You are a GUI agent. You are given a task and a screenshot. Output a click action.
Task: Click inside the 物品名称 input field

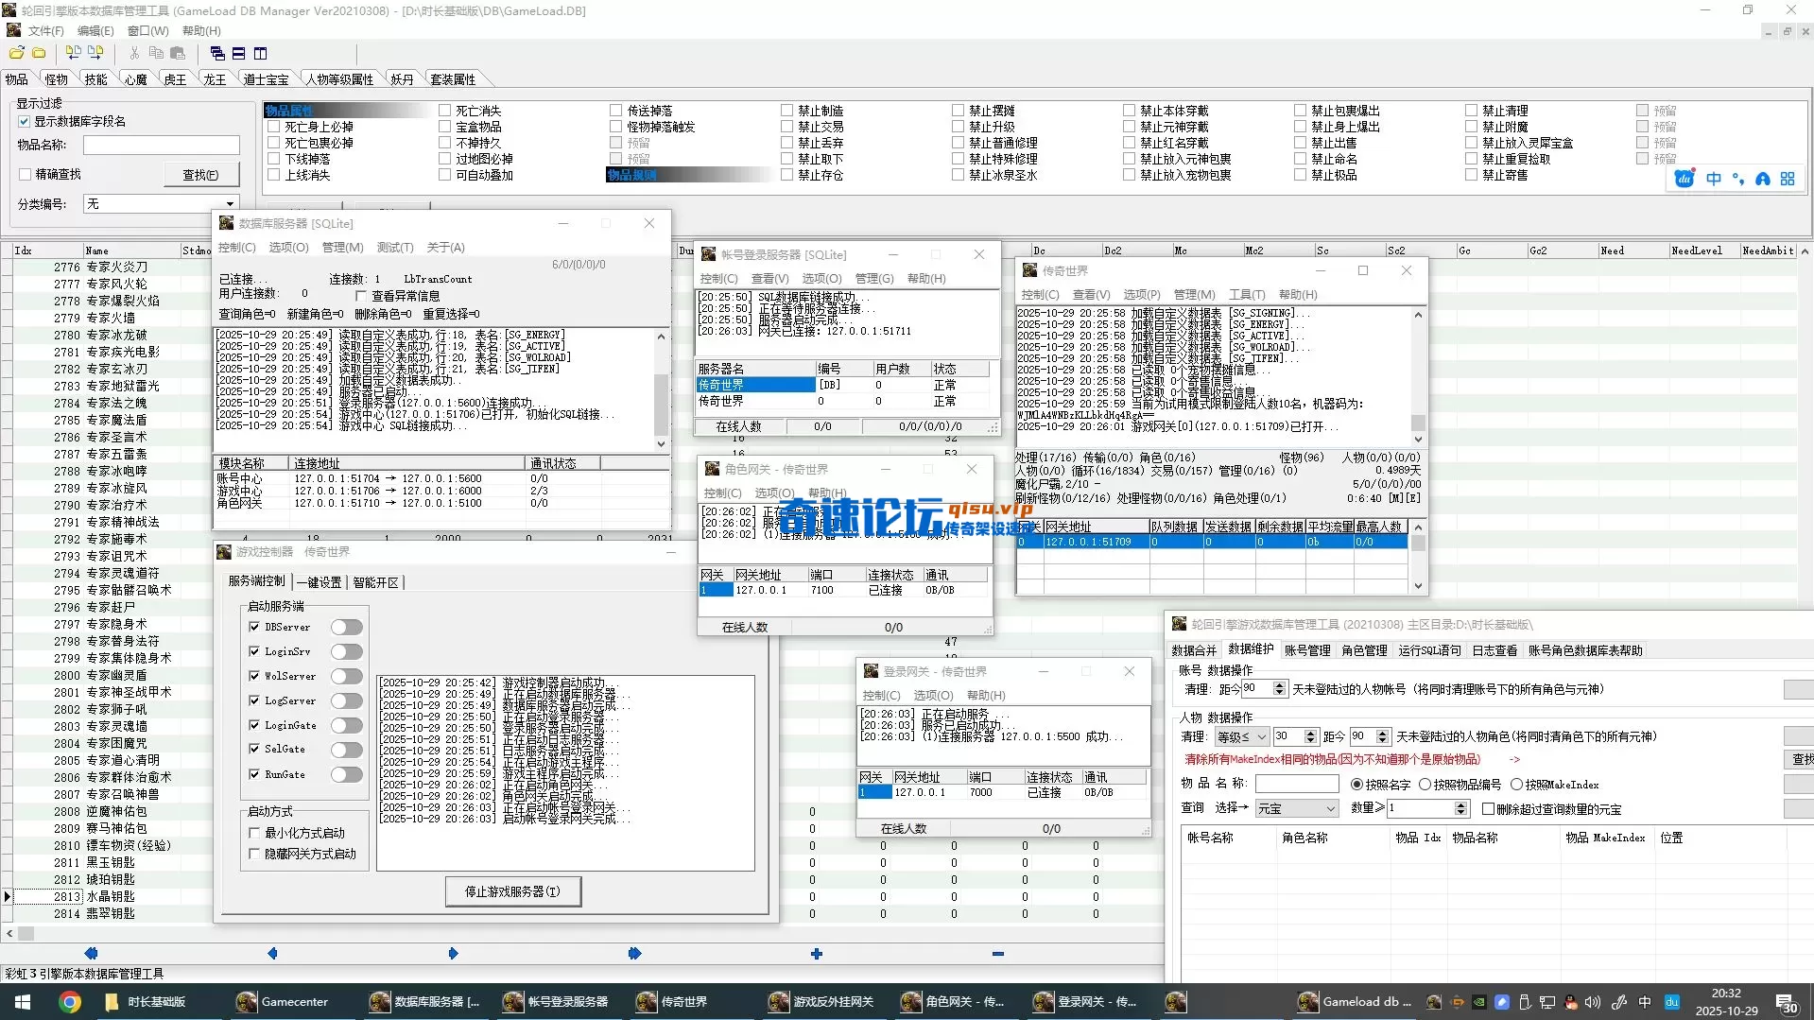point(161,145)
